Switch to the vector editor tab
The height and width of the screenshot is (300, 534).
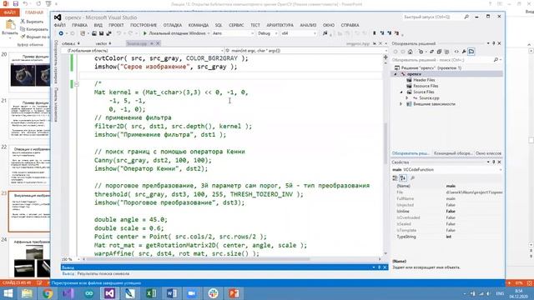101,43
